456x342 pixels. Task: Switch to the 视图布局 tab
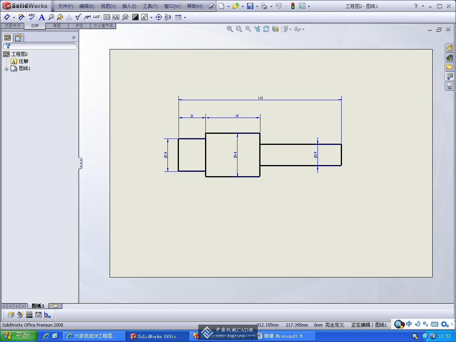(x=13, y=26)
